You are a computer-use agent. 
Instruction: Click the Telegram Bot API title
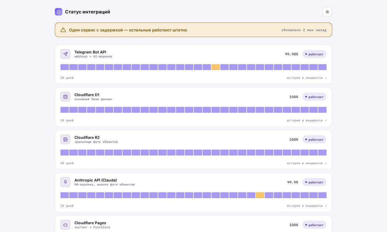tap(90, 52)
